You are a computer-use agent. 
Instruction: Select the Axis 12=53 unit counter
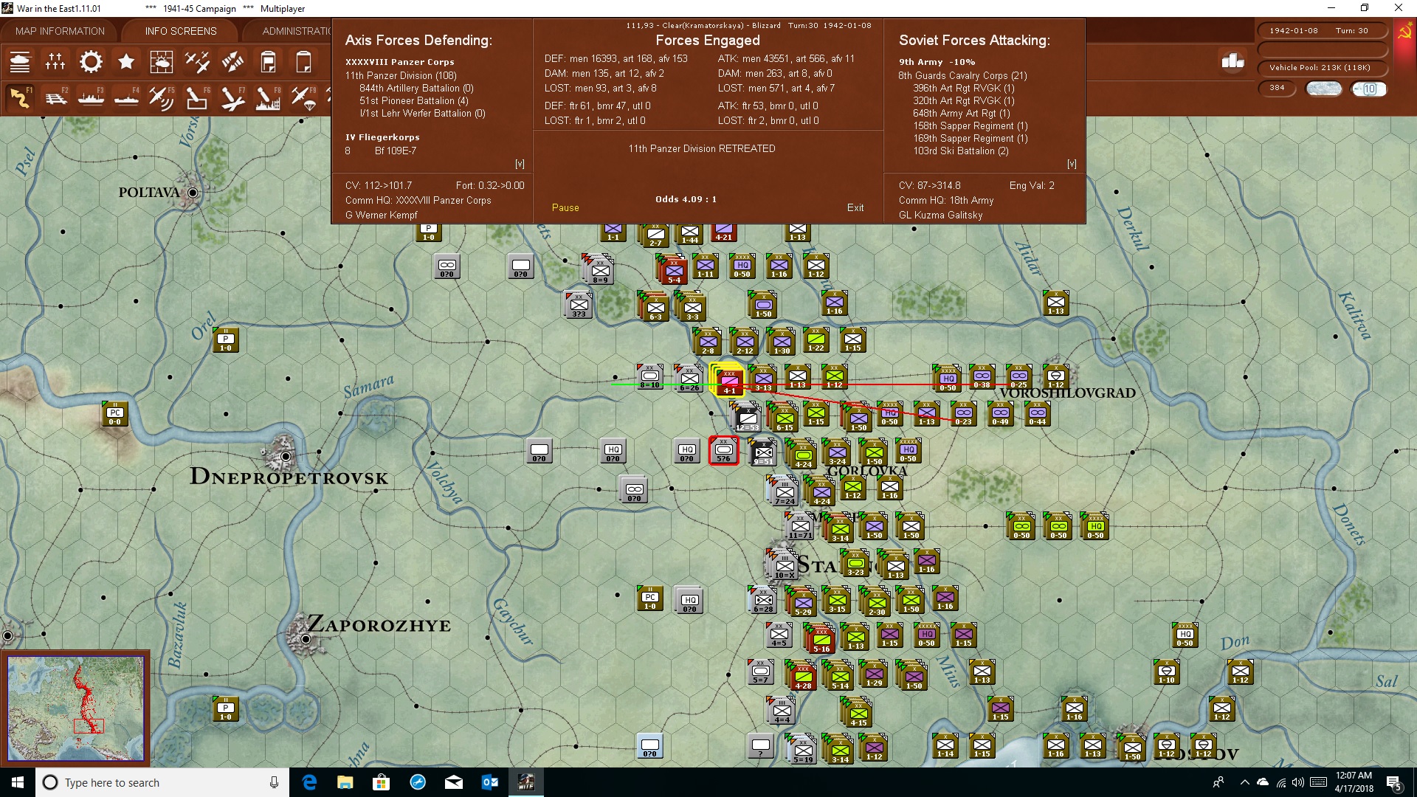tap(747, 418)
